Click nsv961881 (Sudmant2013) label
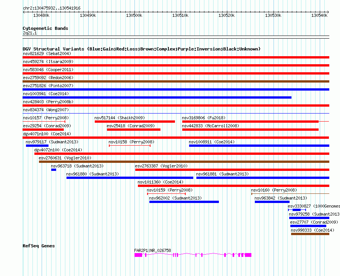340x276 pixels. [222, 174]
